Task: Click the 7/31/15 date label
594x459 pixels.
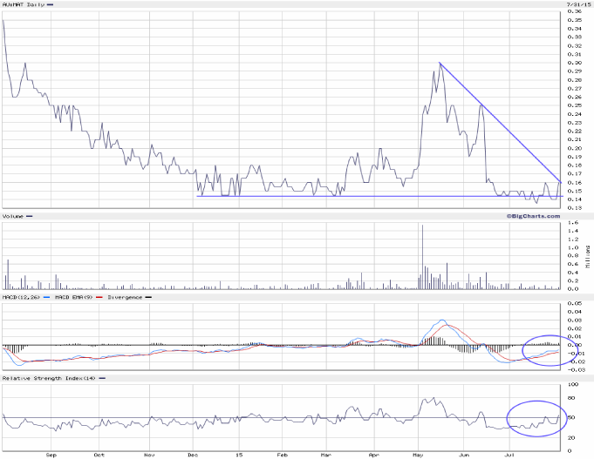Action: point(575,5)
